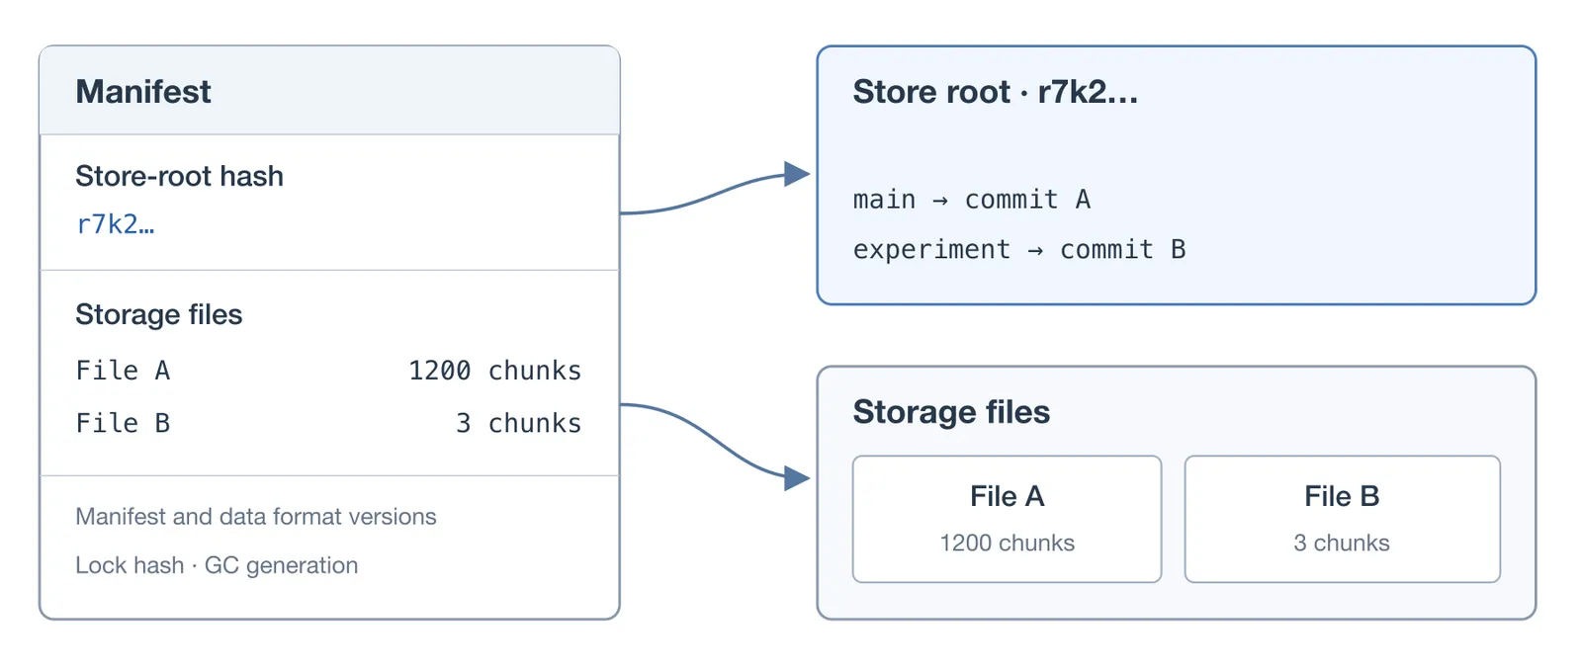Select the "Lock hash · GC generation" line
1582x672 pixels.
tap(217, 565)
